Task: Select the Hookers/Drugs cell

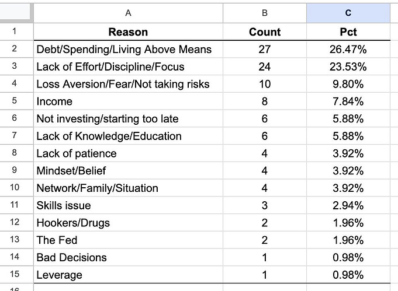Action: (x=128, y=223)
